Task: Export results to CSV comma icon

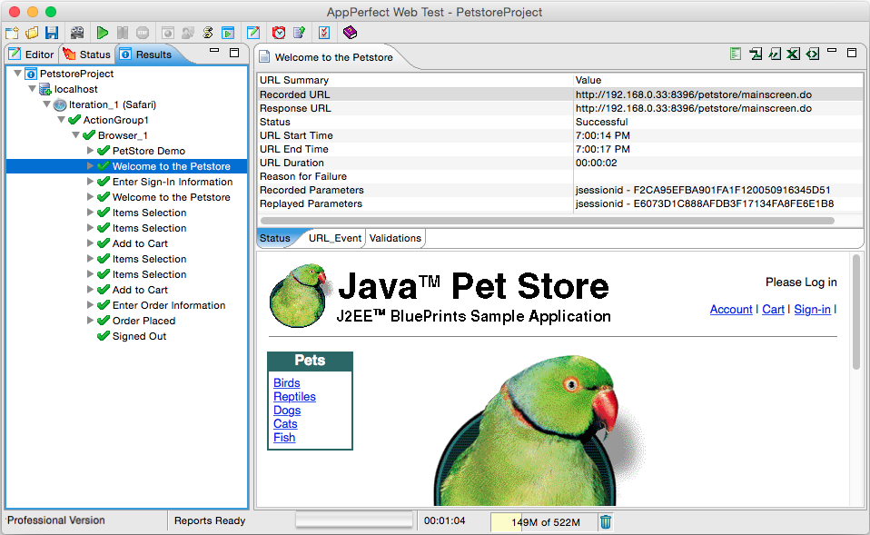Action: (x=775, y=54)
